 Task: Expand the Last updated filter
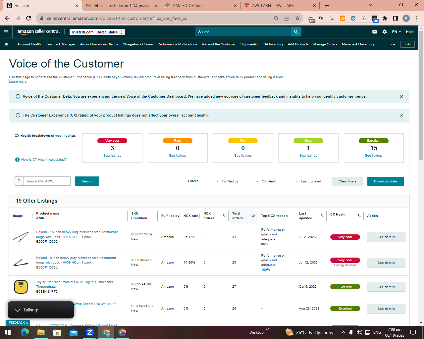[x=308, y=181]
